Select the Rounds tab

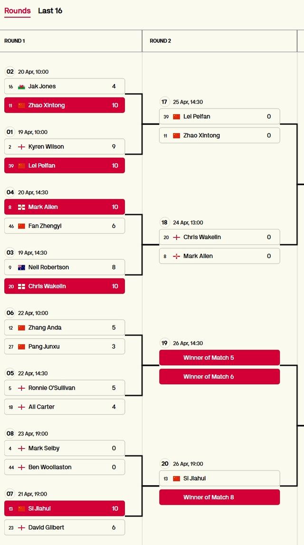point(17,10)
